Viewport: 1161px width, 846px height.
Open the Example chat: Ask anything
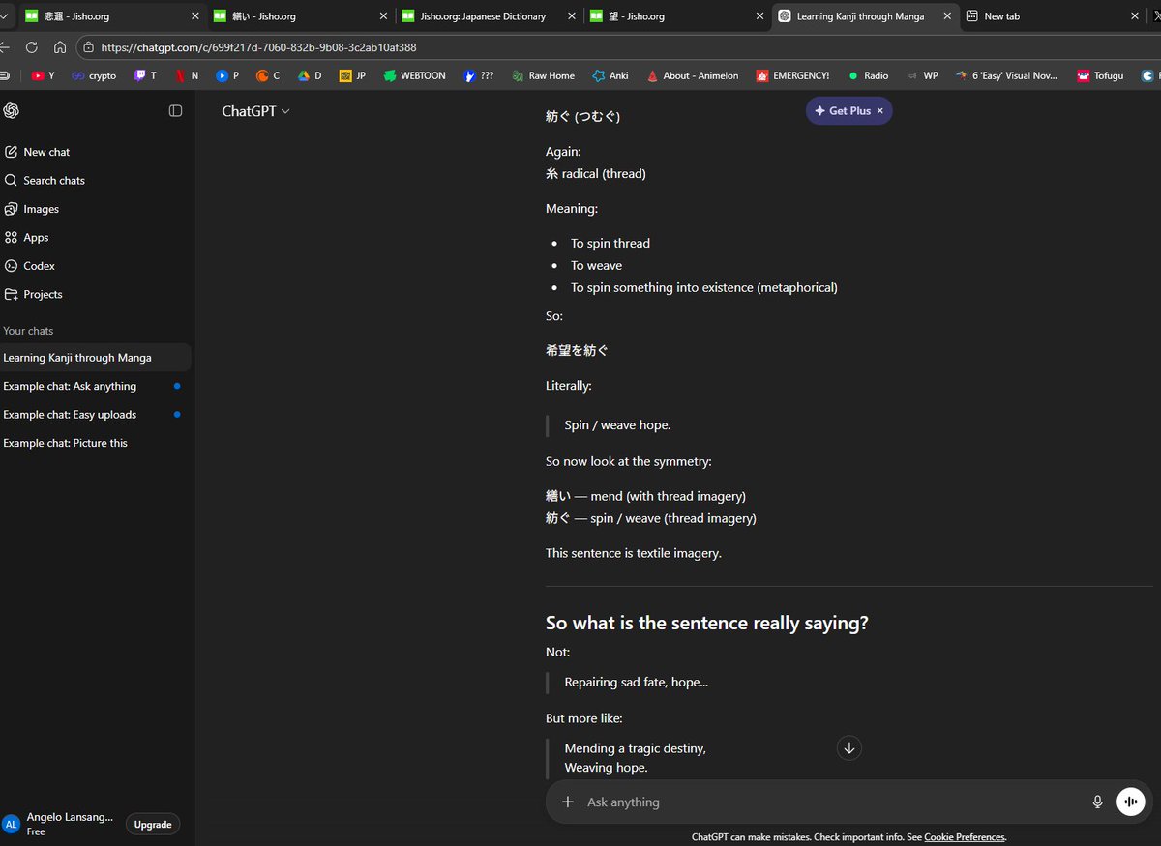[x=95, y=386]
